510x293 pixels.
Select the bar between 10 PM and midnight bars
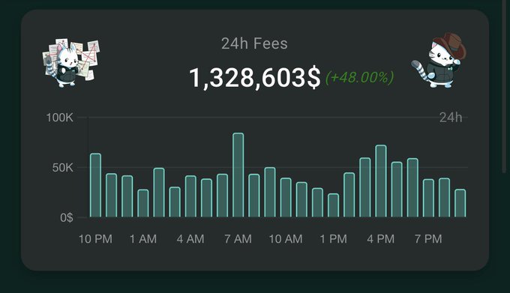click(111, 196)
